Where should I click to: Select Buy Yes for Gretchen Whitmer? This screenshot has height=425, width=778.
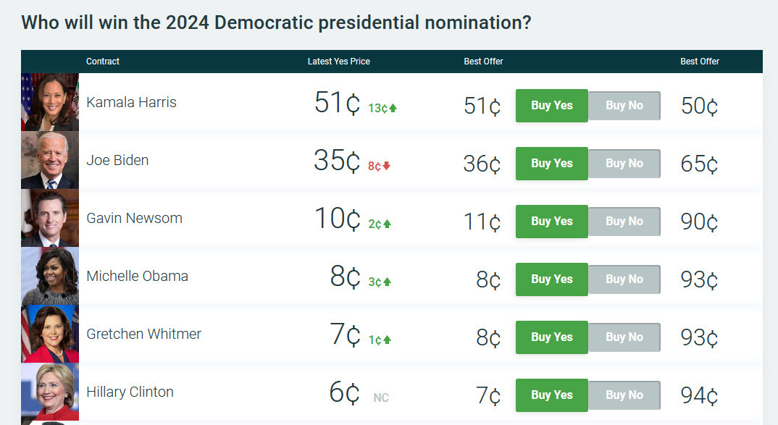(x=551, y=337)
